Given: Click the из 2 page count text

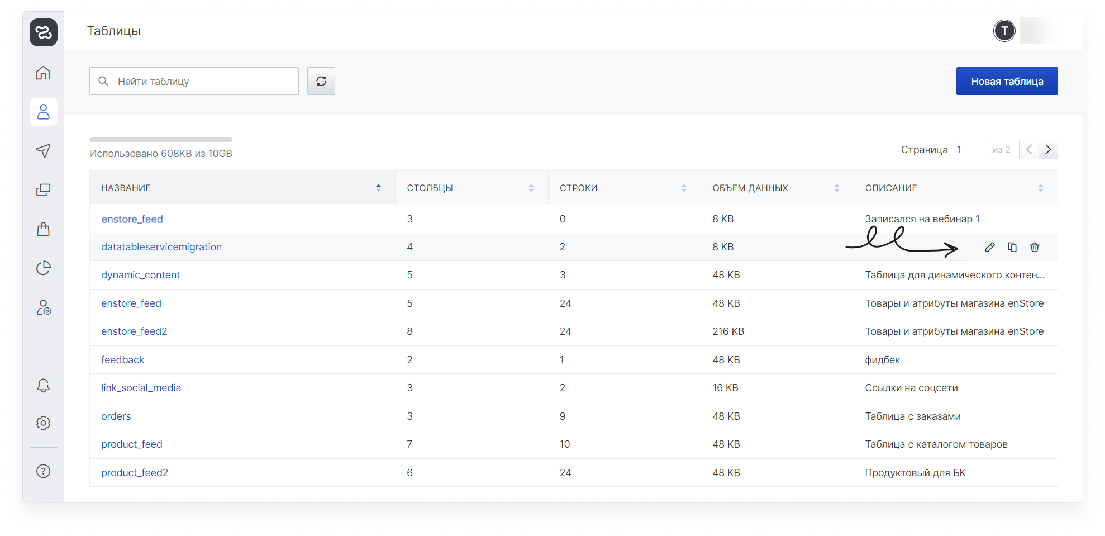Looking at the screenshot, I should pyautogui.click(x=1001, y=150).
